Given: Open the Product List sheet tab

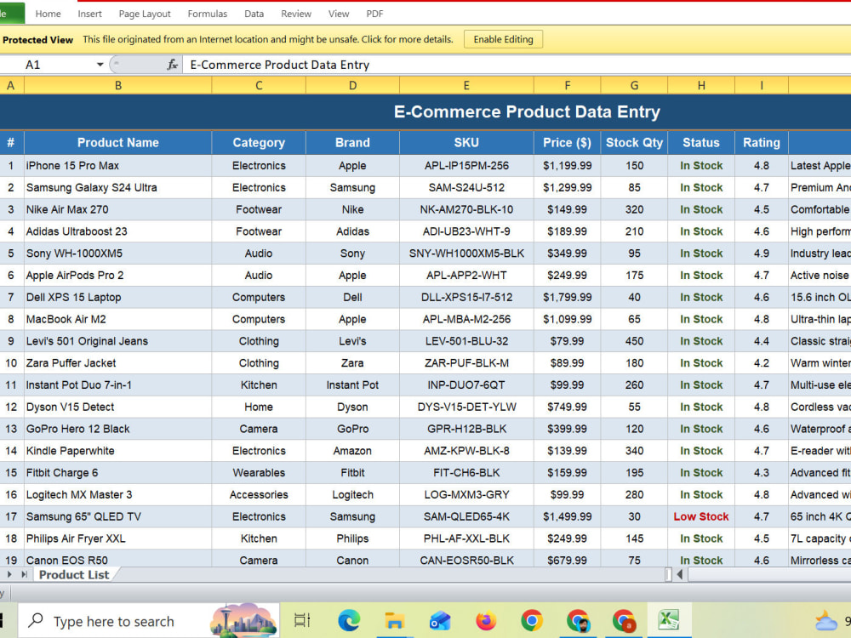Looking at the screenshot, I should (x=74, y=574).
